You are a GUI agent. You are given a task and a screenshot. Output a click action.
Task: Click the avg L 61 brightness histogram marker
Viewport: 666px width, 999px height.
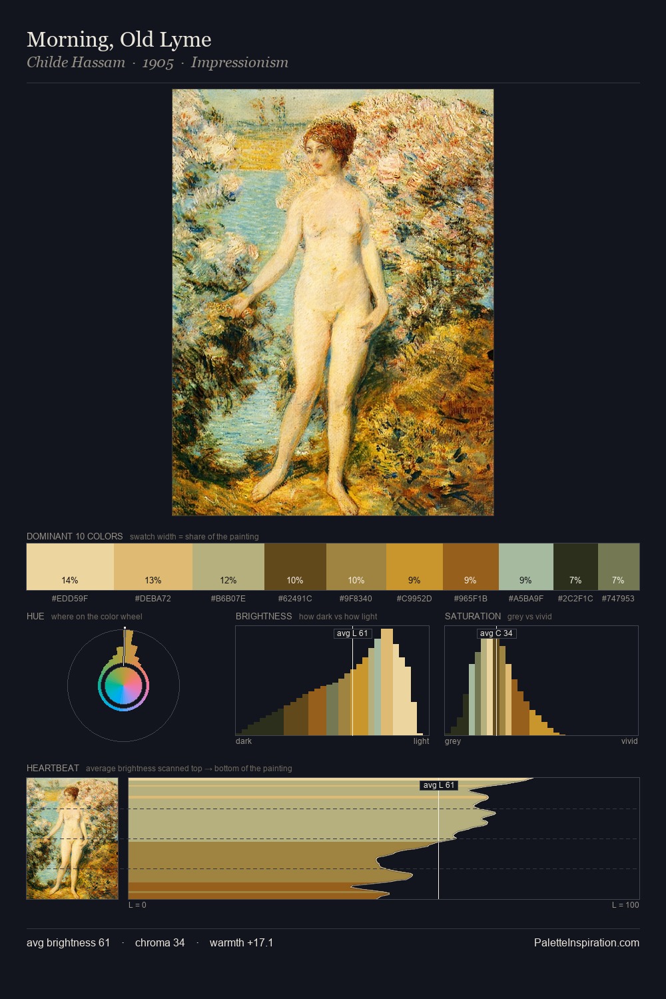352,633
